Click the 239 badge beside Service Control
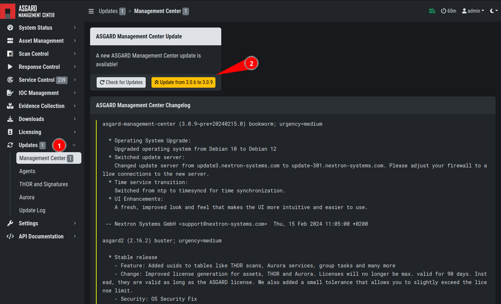The image size is (501, 304). click(x=61, y=80)
